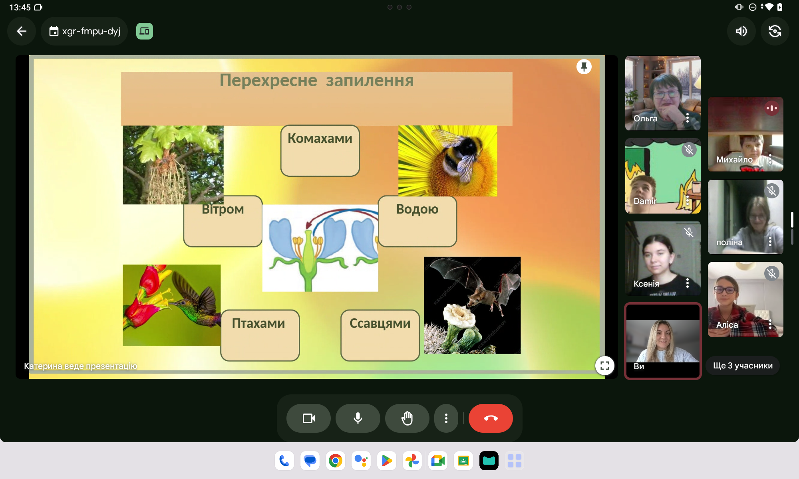Open Google Chrome from the taskbar
Image resolution: width=799 pixels, height=479 pixels.
(336, 461)
